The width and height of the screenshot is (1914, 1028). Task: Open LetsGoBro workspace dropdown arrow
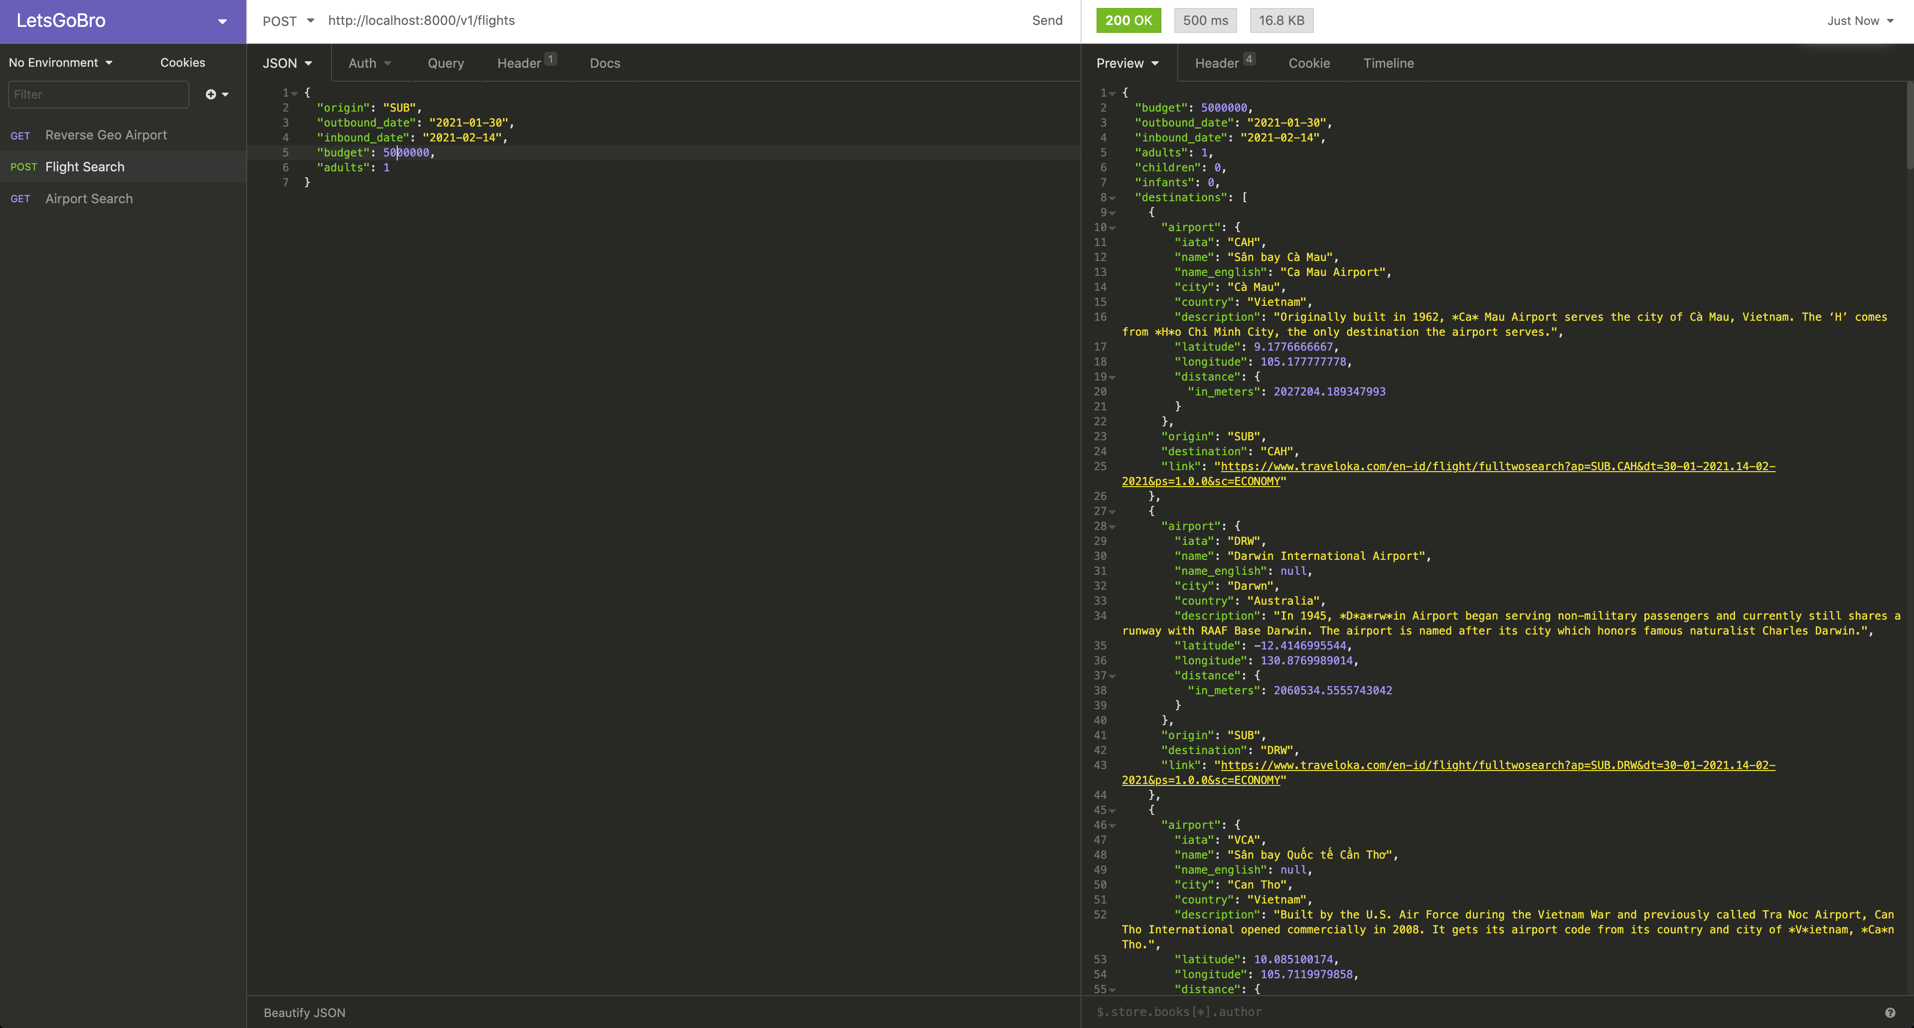[x=221, y=21]
